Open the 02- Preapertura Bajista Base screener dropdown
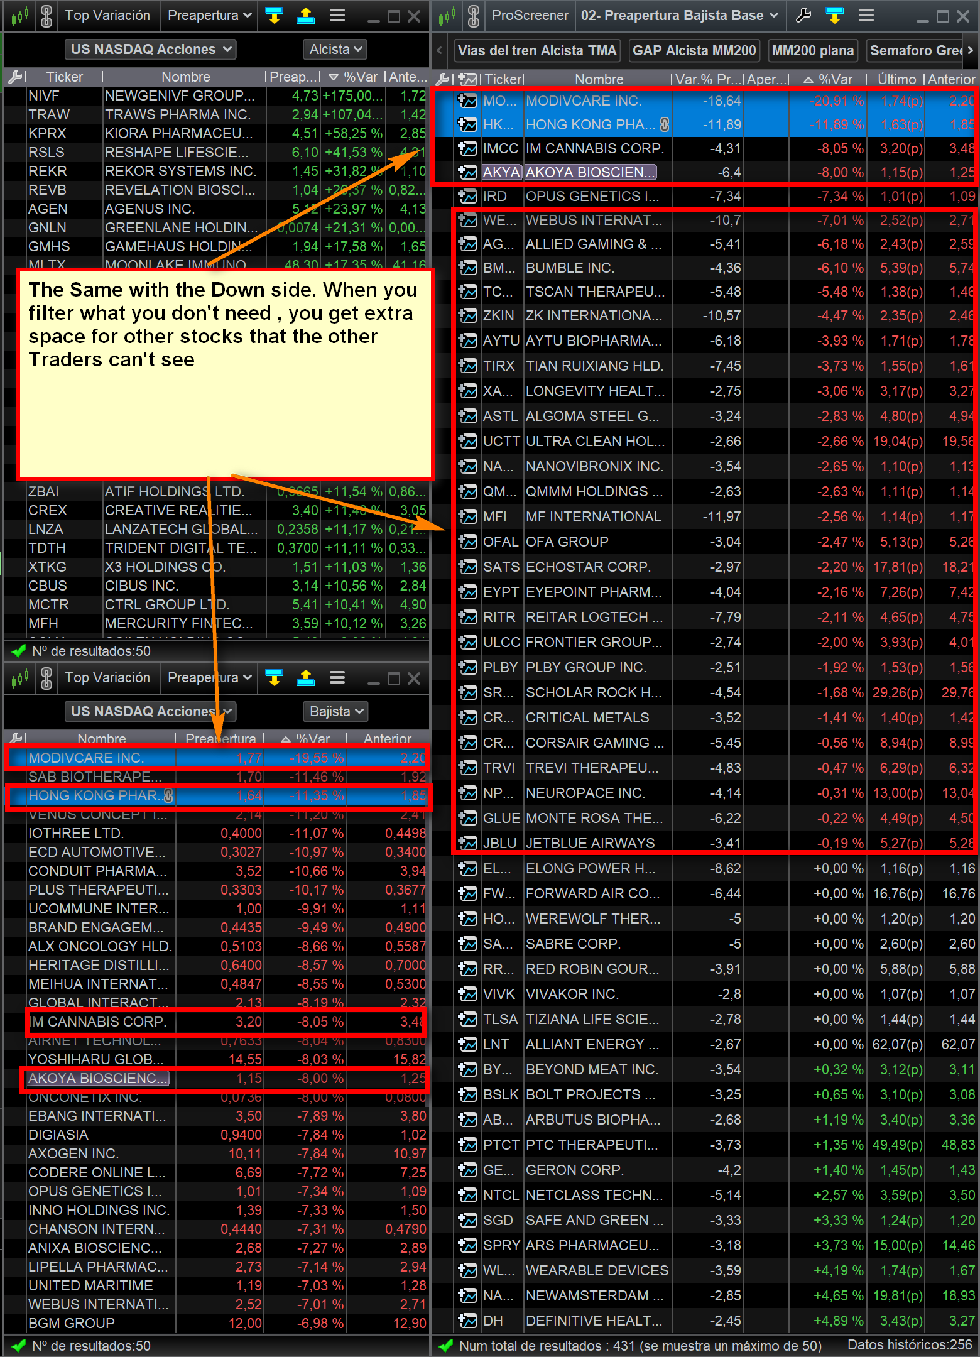This screenshot has width=980, height=1357. tap(680, 15)
